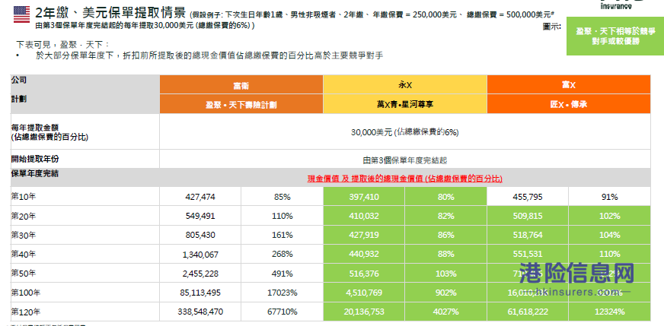Click the plan header '盈聚 • 天下壽險計劃'
Screen dimensions: 664x326
[x=241, y=104]
